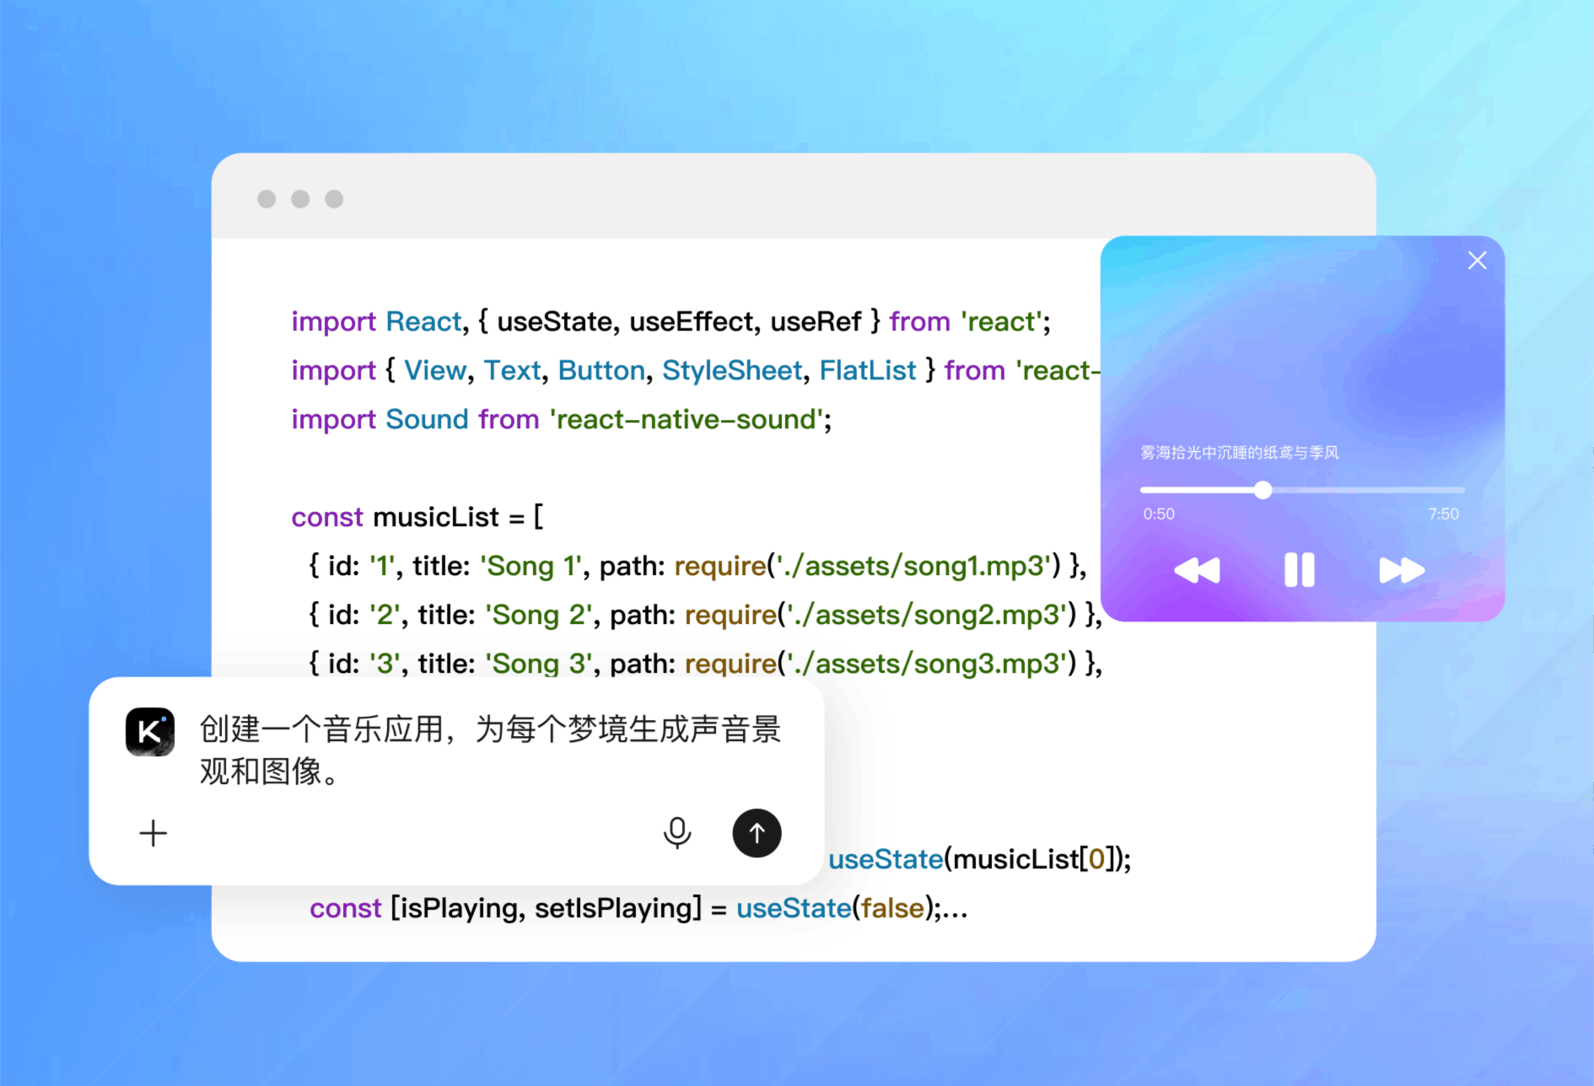Focus the chat prompt text field
Viewport: 1594px width, 1086px height.
tap(489, 750)
